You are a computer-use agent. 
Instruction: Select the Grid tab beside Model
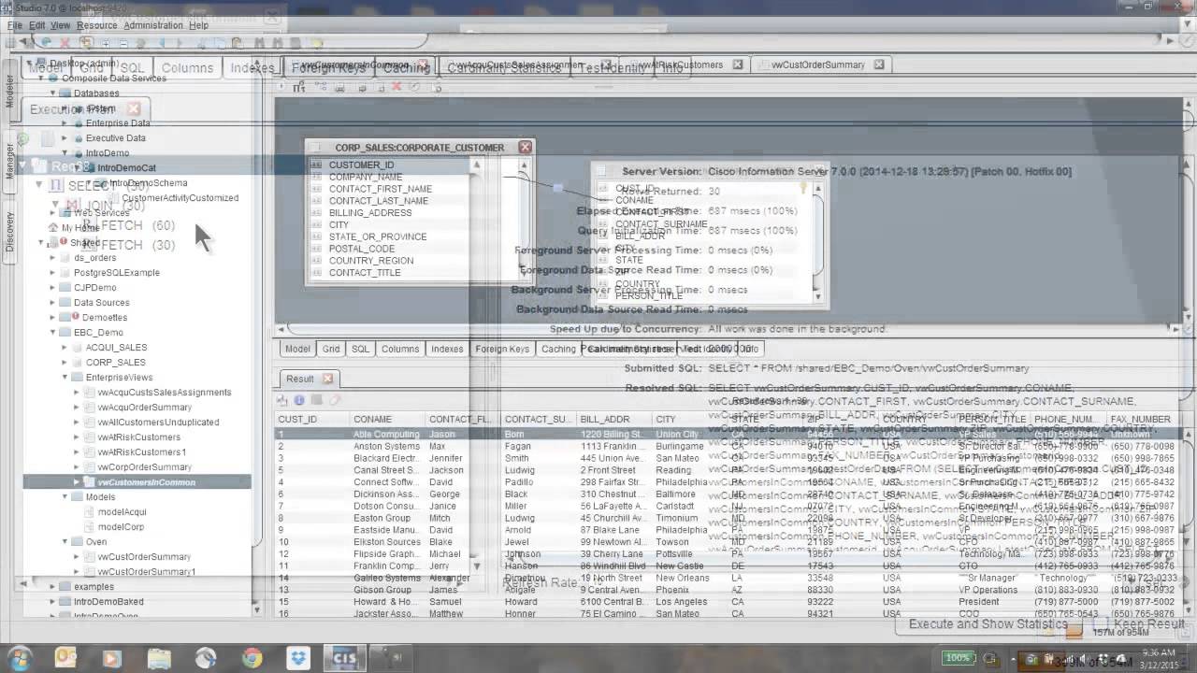click(x=331, y=349)
